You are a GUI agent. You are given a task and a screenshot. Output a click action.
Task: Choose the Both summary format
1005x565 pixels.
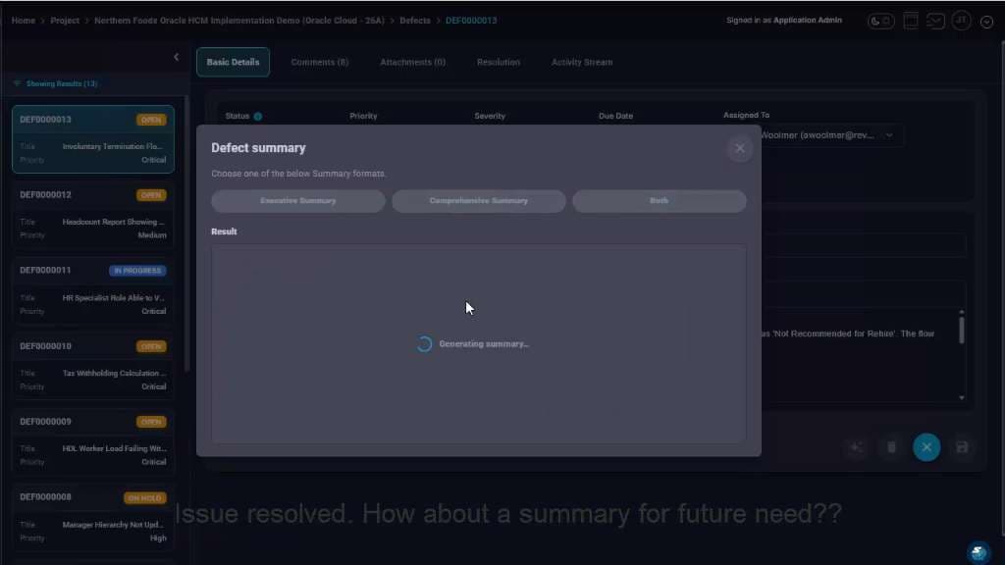659,201
